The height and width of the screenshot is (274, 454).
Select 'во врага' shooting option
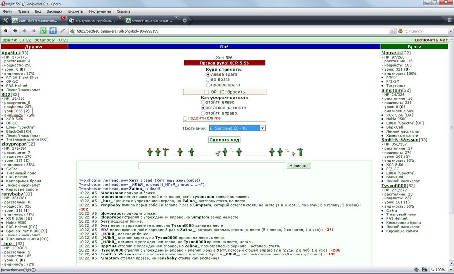coord(208,79)
